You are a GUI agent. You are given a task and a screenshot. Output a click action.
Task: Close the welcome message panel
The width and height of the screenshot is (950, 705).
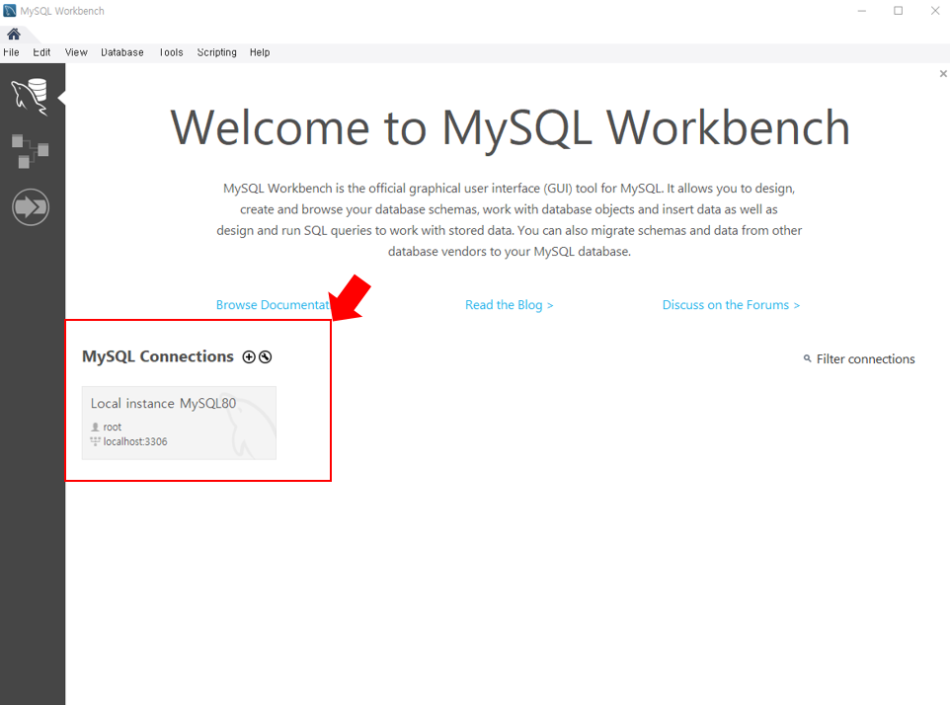click(943, 74)
